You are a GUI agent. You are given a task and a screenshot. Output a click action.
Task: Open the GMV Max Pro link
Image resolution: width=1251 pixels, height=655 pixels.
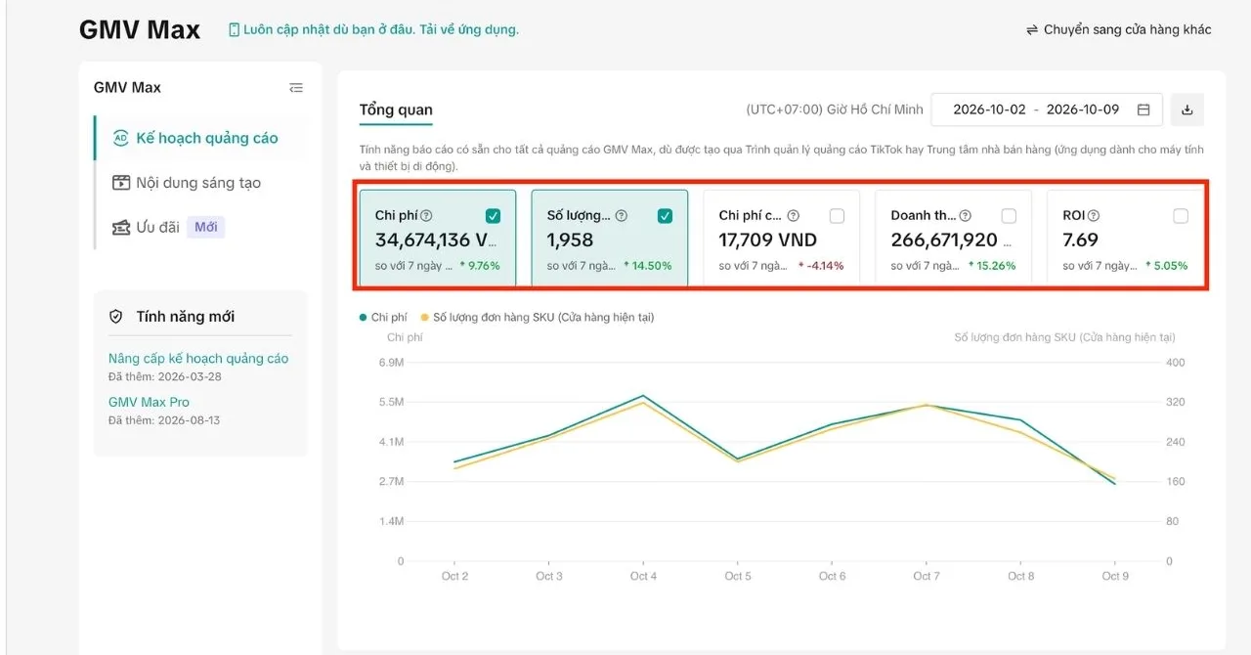click(x=149, y=402)
